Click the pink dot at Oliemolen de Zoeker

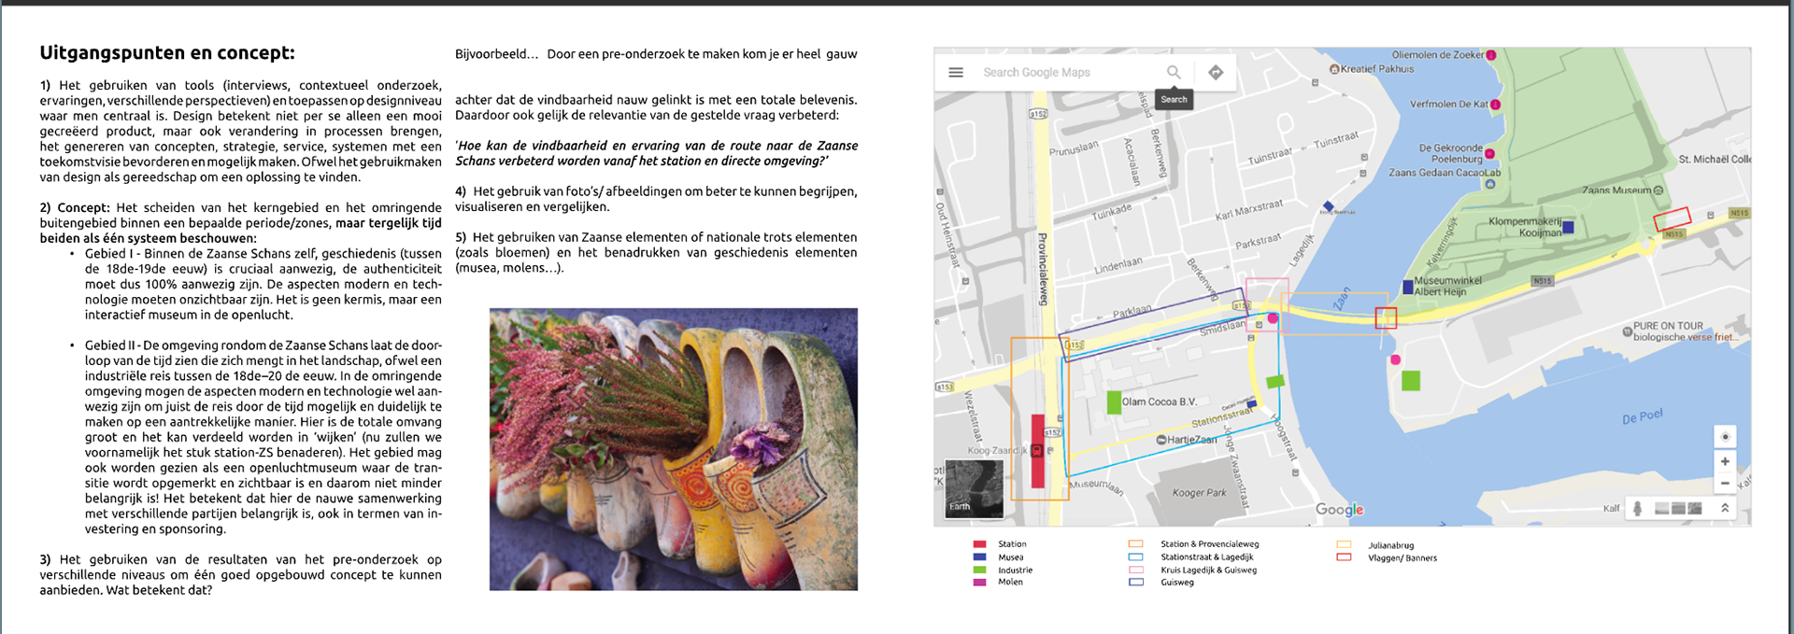tap(1491, 55)
